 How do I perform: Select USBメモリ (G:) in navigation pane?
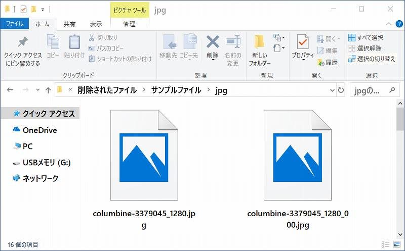tap(46, 163)
